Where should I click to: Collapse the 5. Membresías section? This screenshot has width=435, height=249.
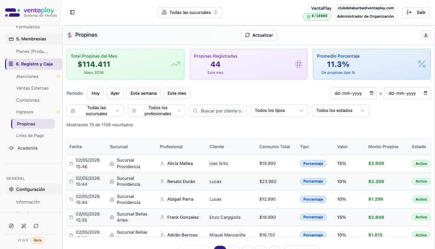[x=33, y=39]
